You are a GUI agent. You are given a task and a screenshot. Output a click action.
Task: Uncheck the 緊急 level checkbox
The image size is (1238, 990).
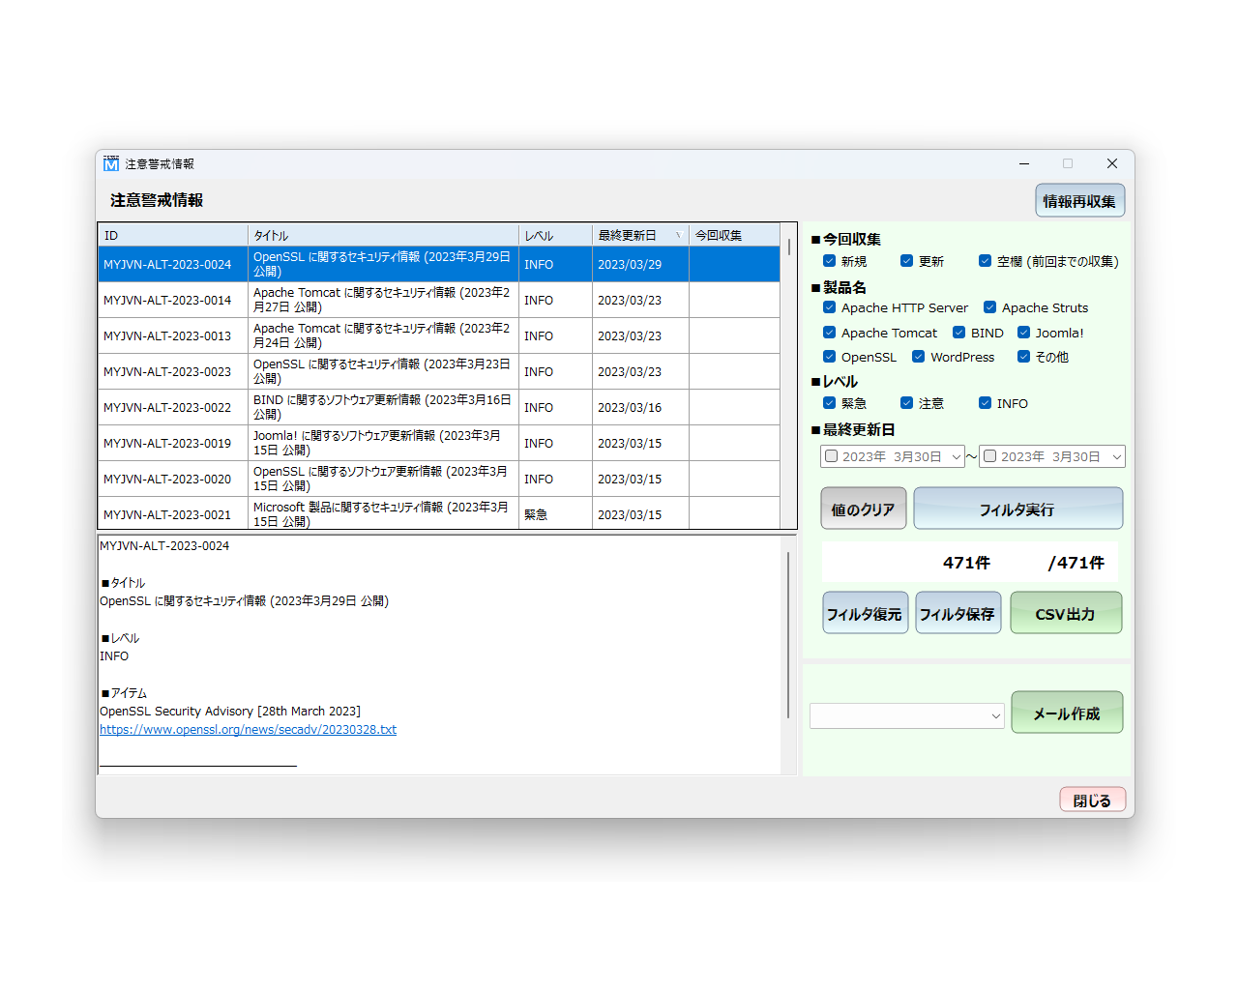829,403
